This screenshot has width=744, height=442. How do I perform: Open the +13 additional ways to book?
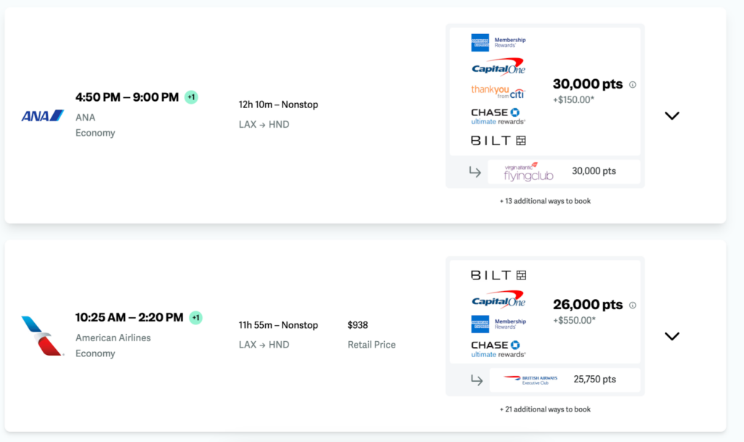545,201
